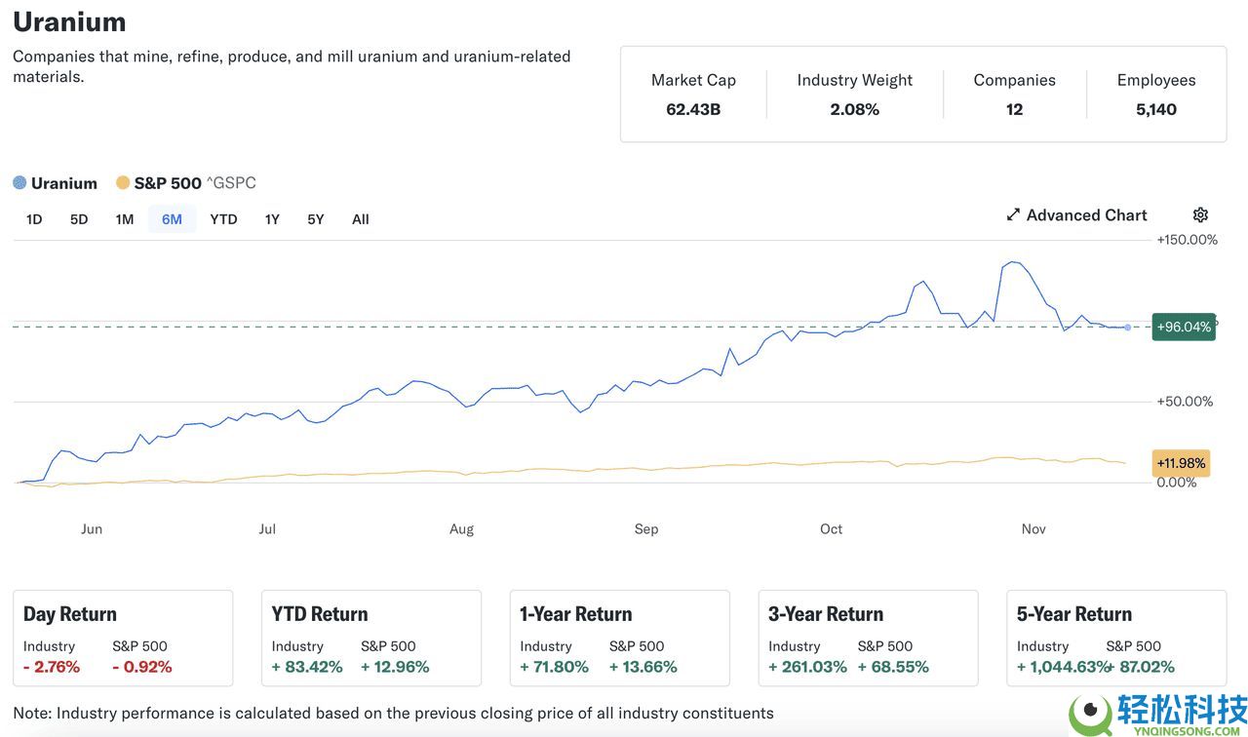Click the 5-Year Return card
Image resolution: width=1248 pixels, height=737 pixels.
pos(1116,638)
